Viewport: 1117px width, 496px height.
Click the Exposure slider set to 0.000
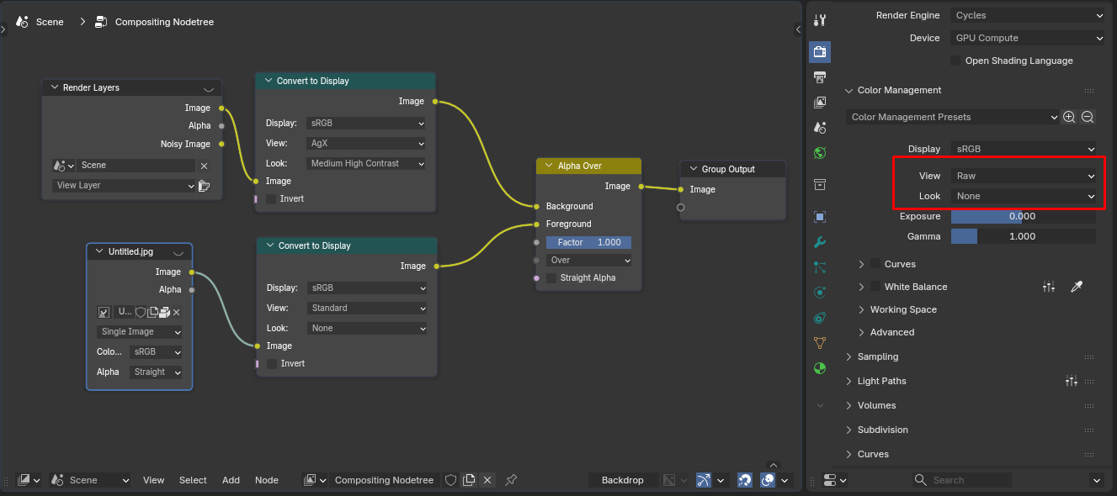coord(1024,216)
